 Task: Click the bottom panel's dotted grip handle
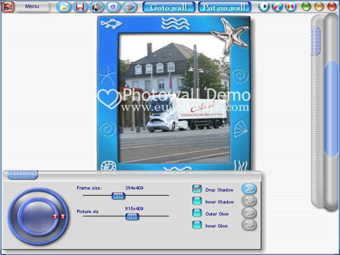click(x=23, y=175)
